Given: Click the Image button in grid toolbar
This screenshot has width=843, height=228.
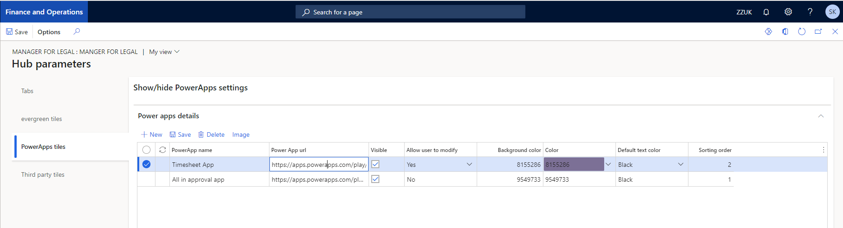Looking at the screenshot, I should click(241, 134).
